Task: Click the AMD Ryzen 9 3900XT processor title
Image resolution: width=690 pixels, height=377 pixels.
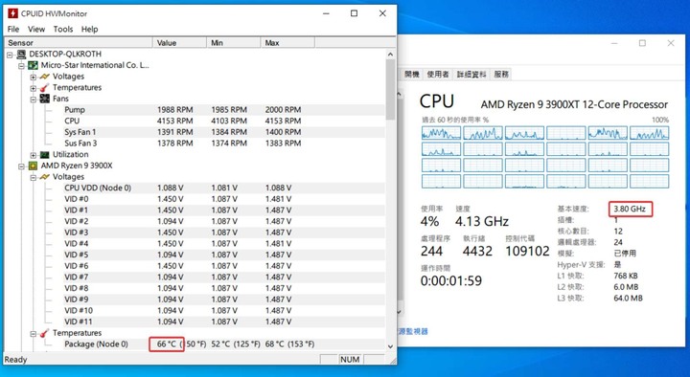Action: point(574,104)
